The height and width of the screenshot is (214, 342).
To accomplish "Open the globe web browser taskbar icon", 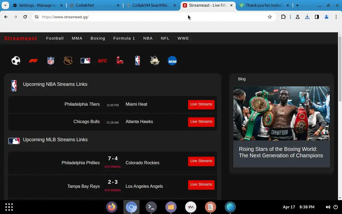I will click(230, 207).
